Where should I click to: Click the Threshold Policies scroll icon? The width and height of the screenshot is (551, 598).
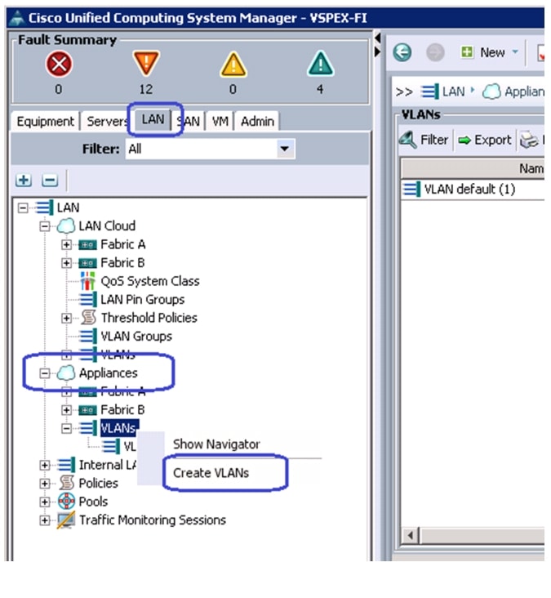coord(88,317)
